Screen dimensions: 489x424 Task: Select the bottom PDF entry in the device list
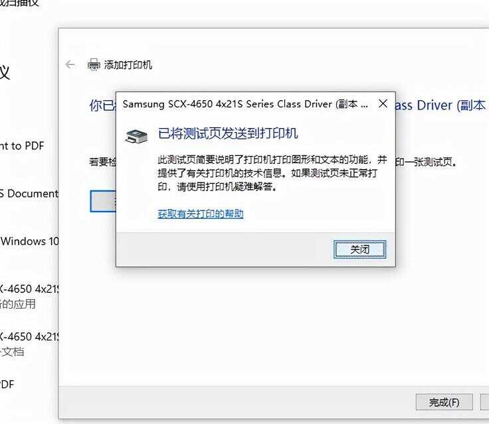click(x=7, y=384)
